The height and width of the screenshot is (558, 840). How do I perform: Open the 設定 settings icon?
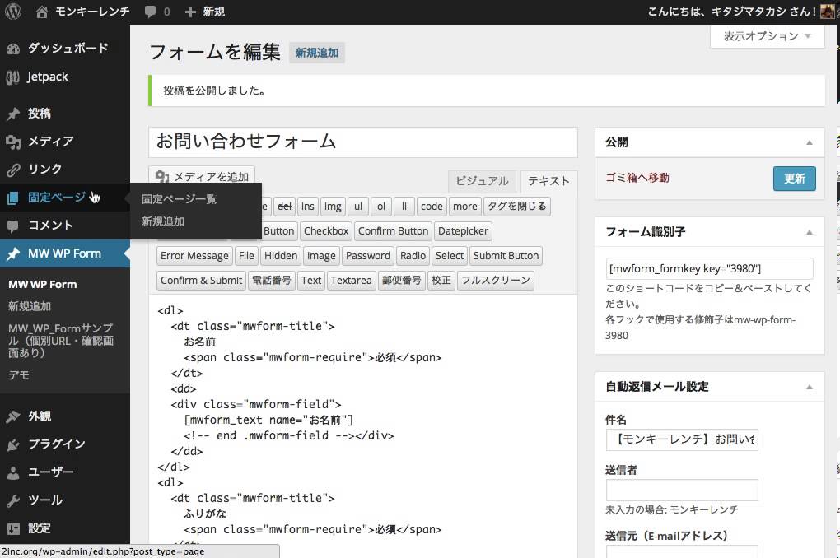(13, 528)
